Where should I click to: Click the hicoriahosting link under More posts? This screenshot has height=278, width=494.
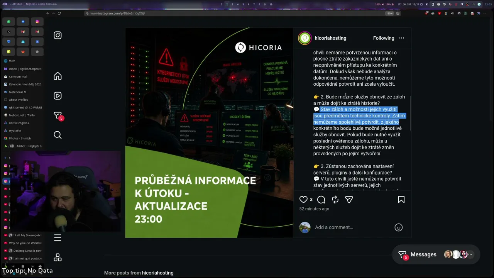157,273
